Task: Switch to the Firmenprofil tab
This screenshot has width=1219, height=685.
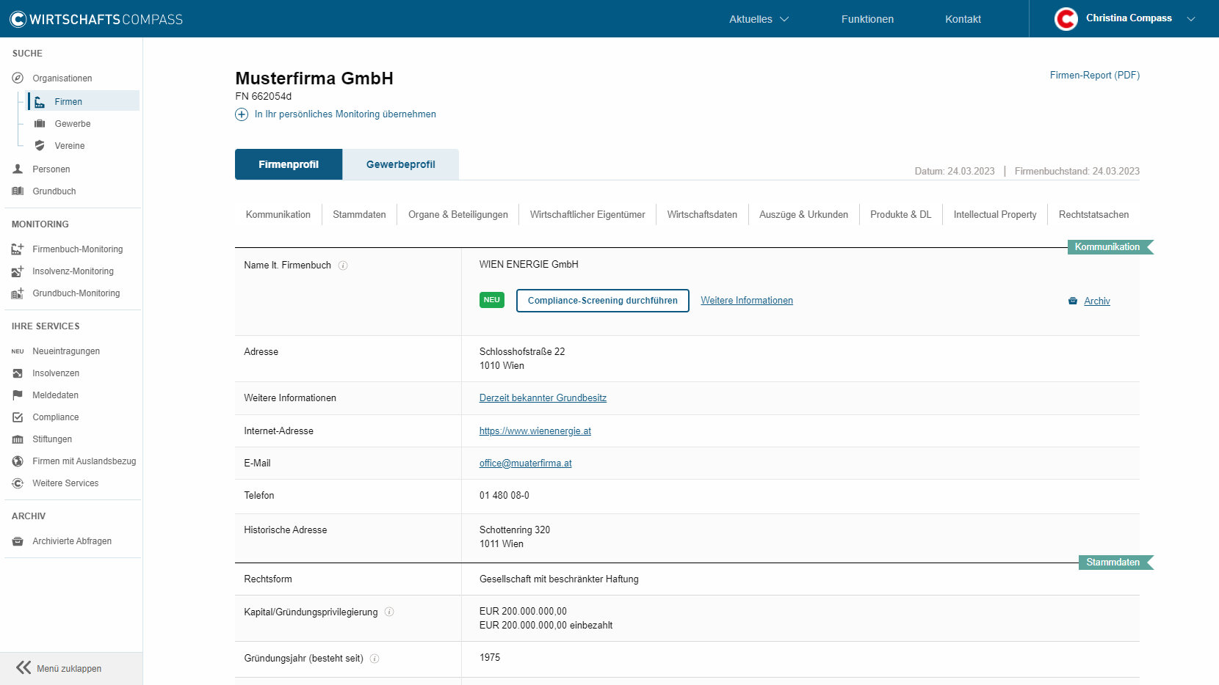Action: pyautogui.click(x=289, y=164)
